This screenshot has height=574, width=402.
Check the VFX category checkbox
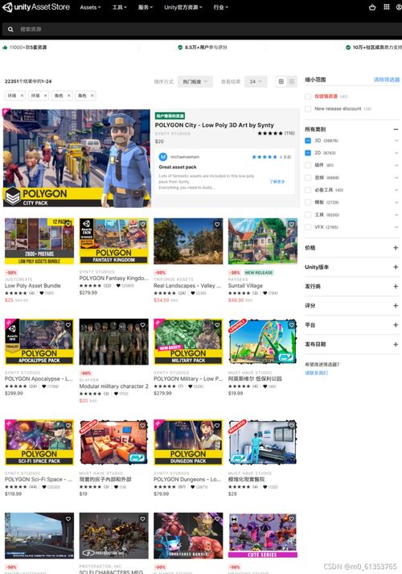click(308, 227)
